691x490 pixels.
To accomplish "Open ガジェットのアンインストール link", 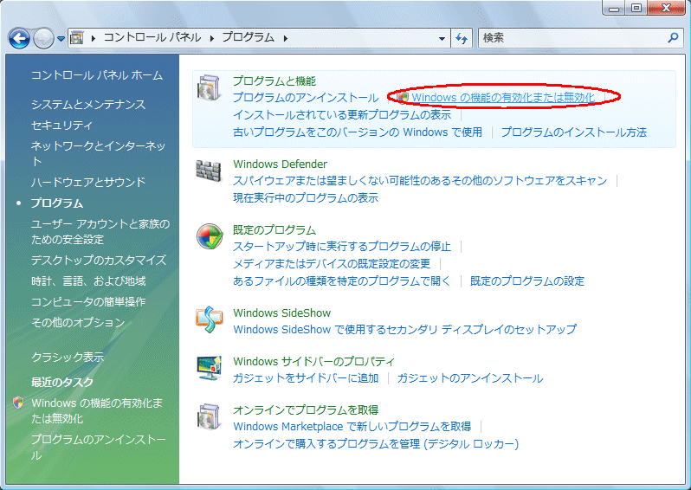I will coord(470,378).
